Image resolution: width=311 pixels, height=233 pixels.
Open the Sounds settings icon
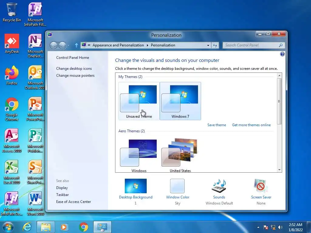point(219,186)
